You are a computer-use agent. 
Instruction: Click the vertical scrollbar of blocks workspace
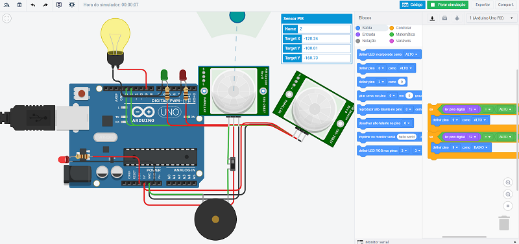(517, 130)
